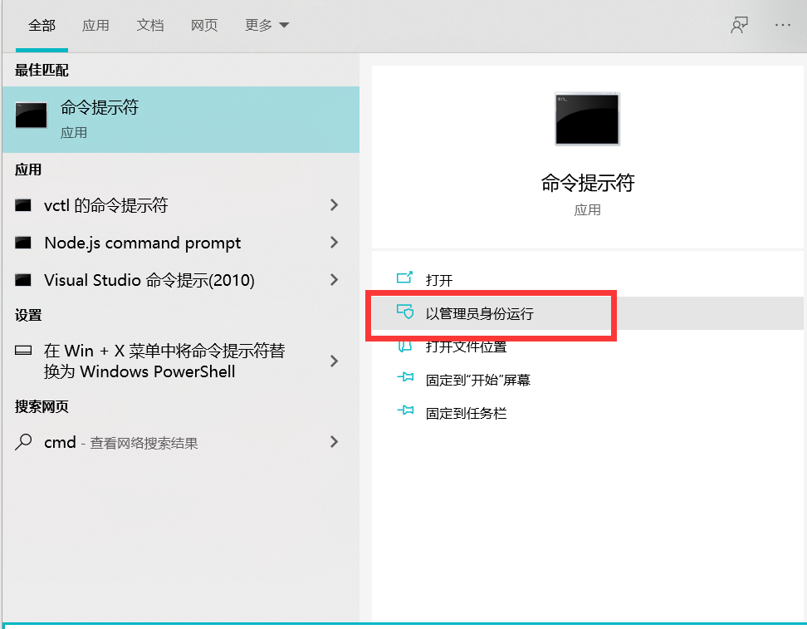
Task: Switch to the 文档 tab
Action: click(x=149, y=25)
